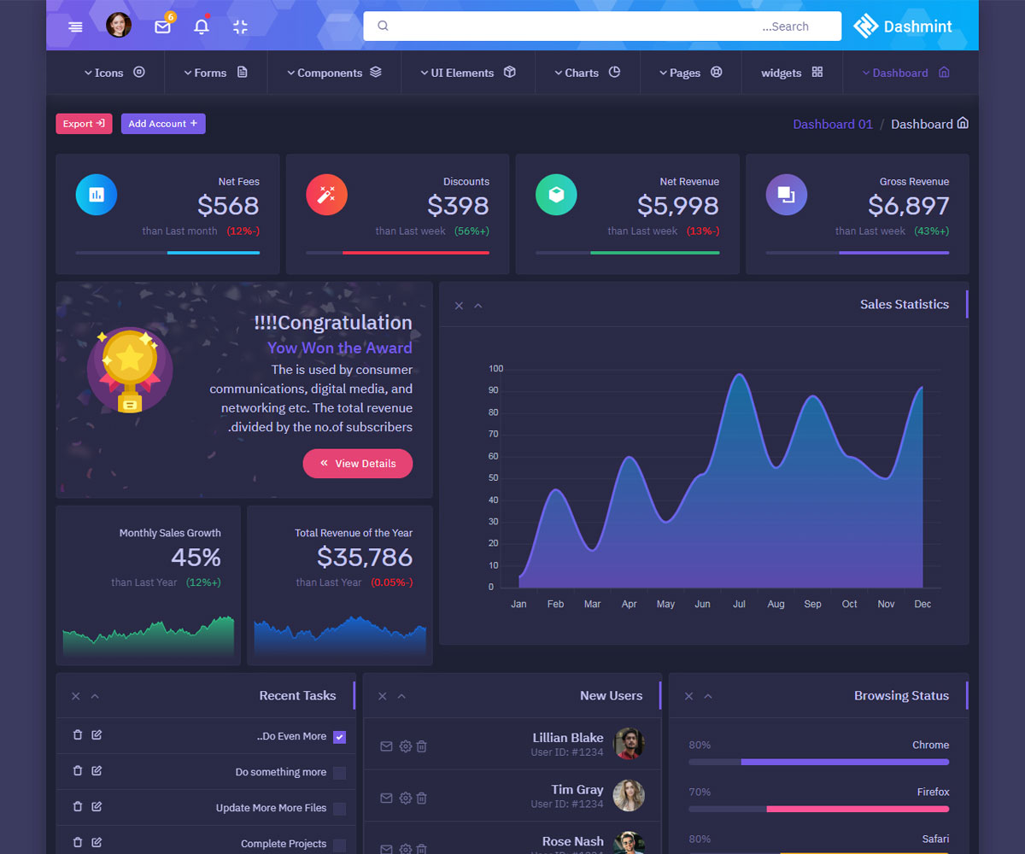Click the envelope icon beside Lillian Blake
The width and height of the screenshot is (1025, 854).
(386, 746)
